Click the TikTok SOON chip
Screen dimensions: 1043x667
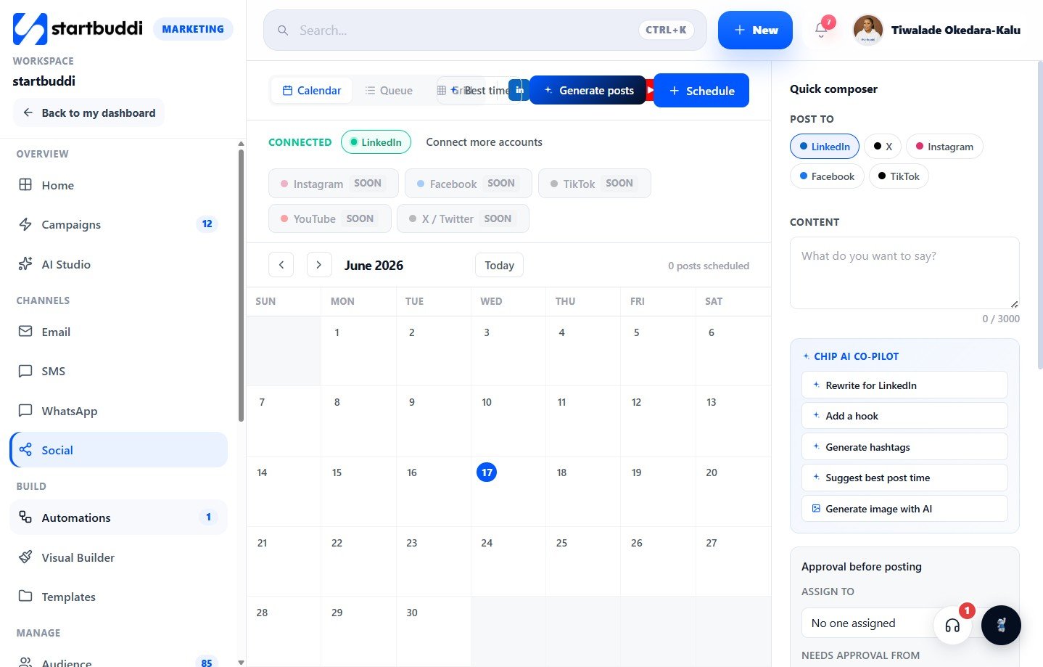[595, 184]
